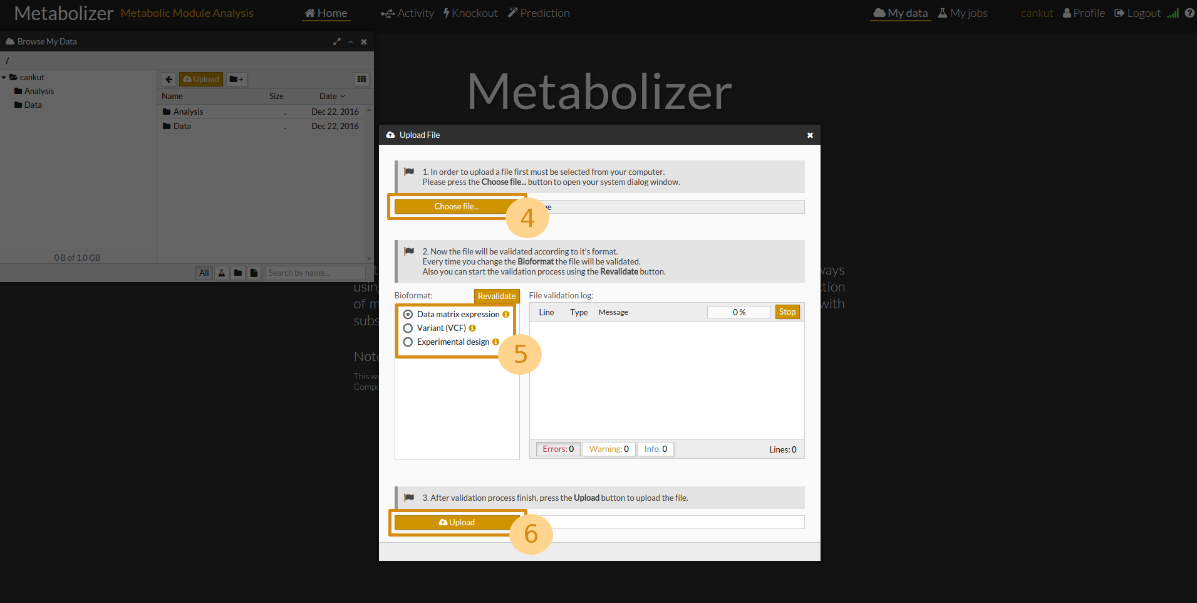Click the help question mark icon
This screenshot has height=603, width=1197.
coord(1189,13)
